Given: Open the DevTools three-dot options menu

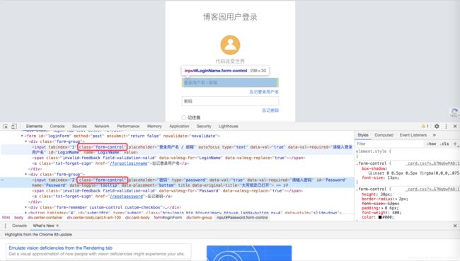Looking at the screenshot, I should pyautogui.click(x=446, y=126).
